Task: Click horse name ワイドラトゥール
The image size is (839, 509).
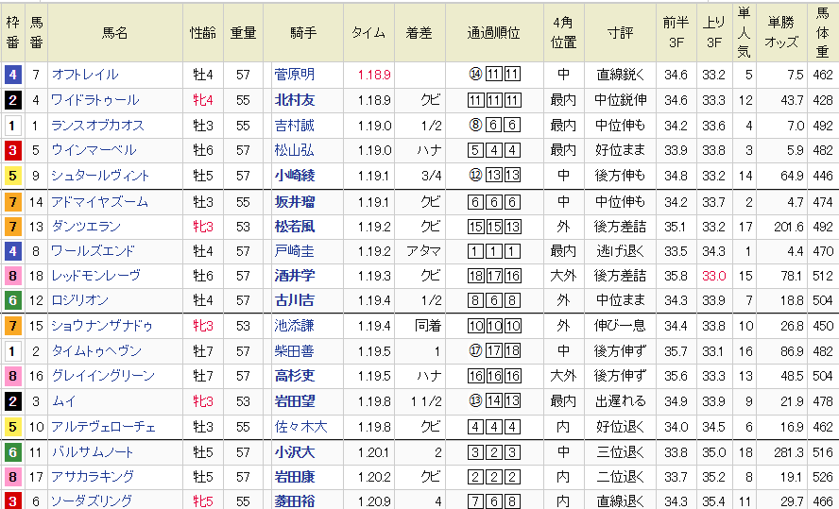Action: click(x=94, y=100)
